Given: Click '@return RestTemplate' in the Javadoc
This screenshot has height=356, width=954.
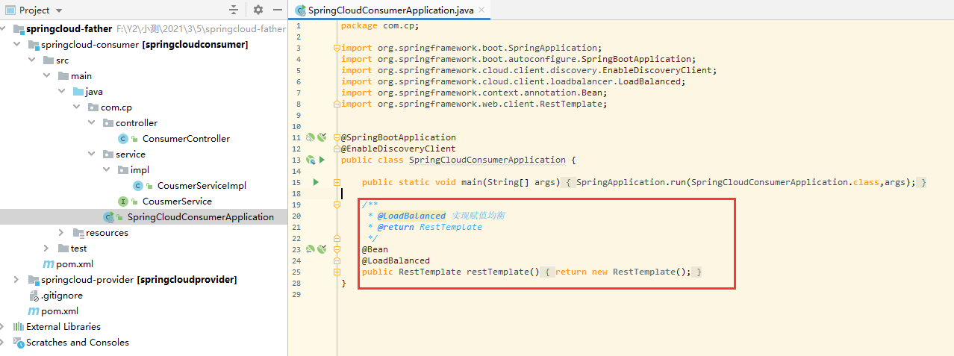Looking at the screenshot, I should [x=429, y=227].
